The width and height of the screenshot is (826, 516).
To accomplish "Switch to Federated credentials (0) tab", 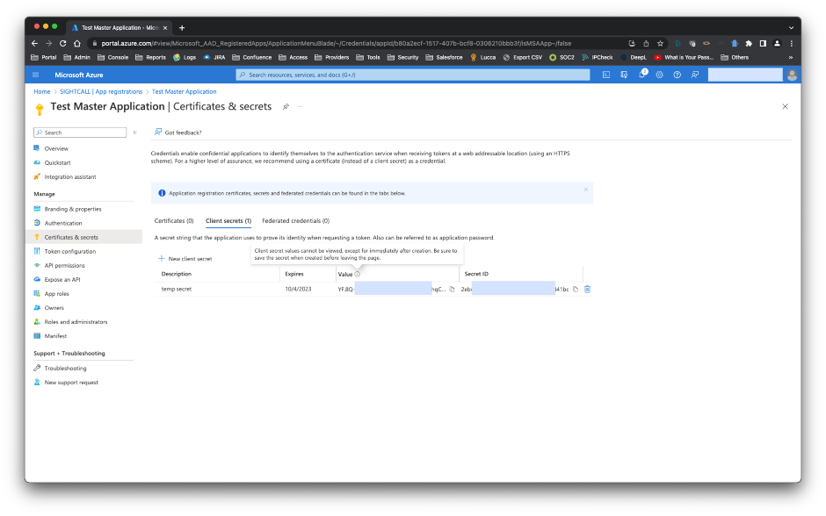I will [295, 220].
